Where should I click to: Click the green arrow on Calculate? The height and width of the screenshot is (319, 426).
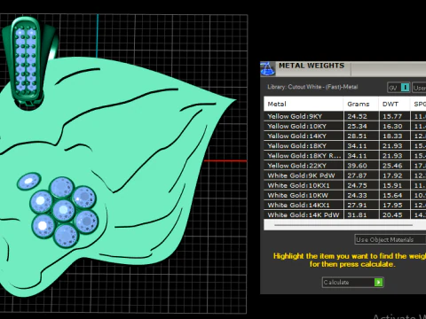[378, 282]
